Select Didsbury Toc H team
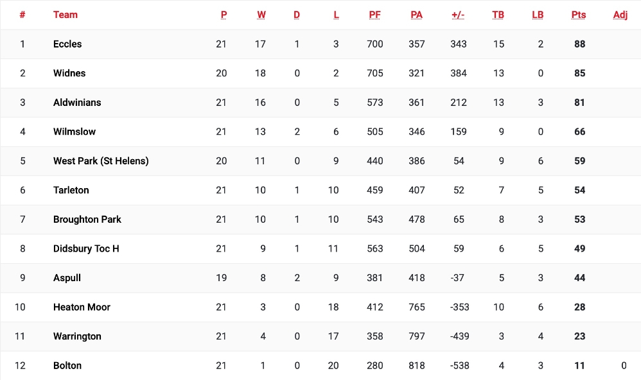 tap(86, 248)
